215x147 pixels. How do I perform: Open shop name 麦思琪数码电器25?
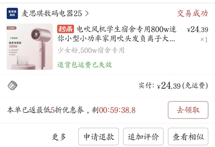click(x=52, y=13)
